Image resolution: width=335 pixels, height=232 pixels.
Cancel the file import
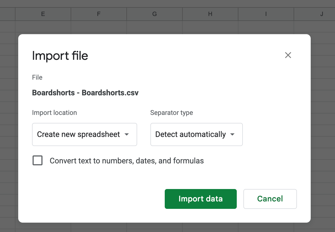(270, 199)
